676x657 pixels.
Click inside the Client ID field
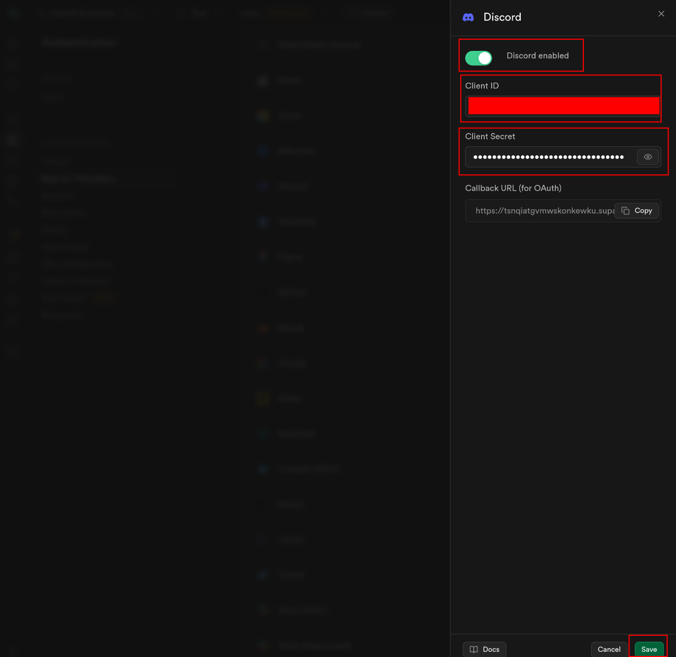562,105
